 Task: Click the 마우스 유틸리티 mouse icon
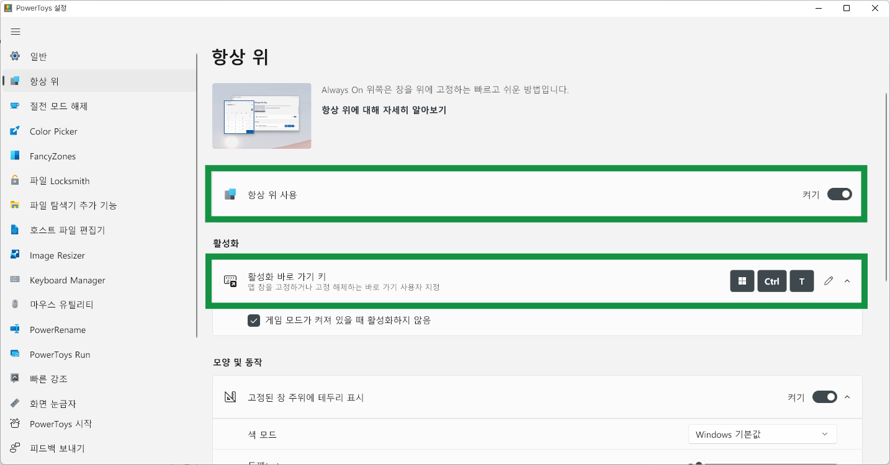pos(15,304)
